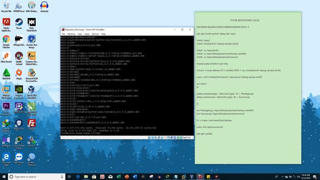
Task: Launch Origin from the desktop
Action: [19, 74]
